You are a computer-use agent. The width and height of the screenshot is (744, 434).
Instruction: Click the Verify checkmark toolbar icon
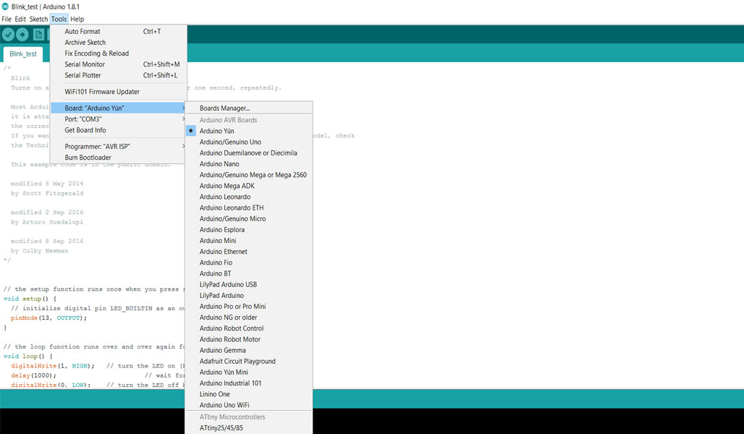(x=8, y=35)
